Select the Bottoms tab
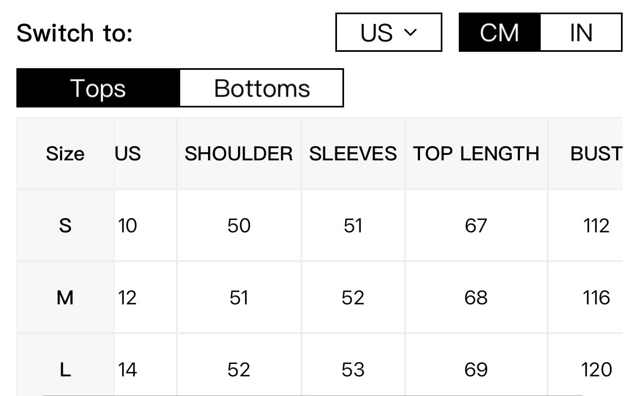Image resolution: width=639 pixels, height=396 pixels. tap(262, 88)
